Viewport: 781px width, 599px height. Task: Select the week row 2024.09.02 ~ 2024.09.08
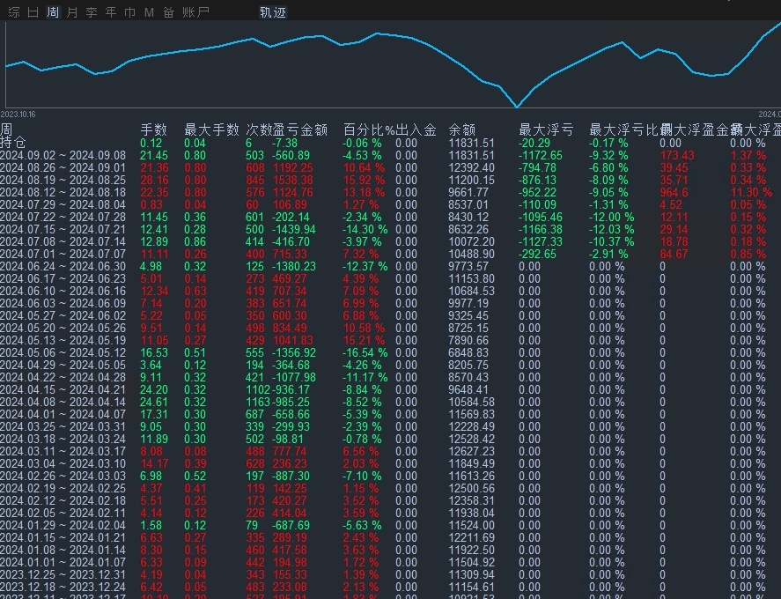click(x=391, y=156)
